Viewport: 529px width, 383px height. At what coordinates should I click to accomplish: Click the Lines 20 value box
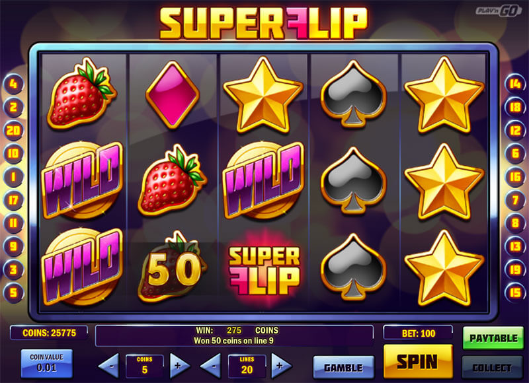pyautogui.click(x=247, y=366)
